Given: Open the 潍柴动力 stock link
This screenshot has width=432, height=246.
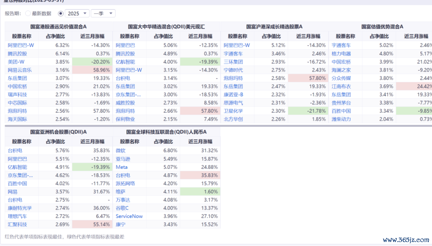Looking at the screenshot, I should (341, 119).
